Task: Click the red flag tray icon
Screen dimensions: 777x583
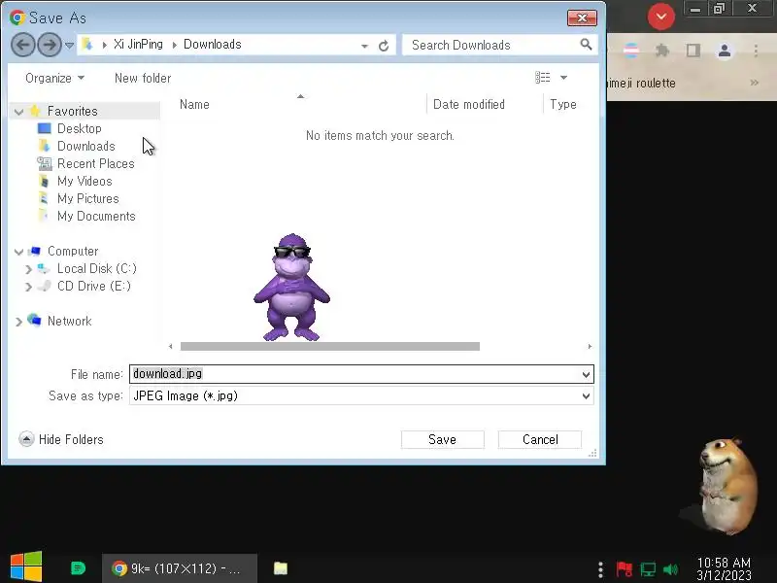Action: [624, 569]
